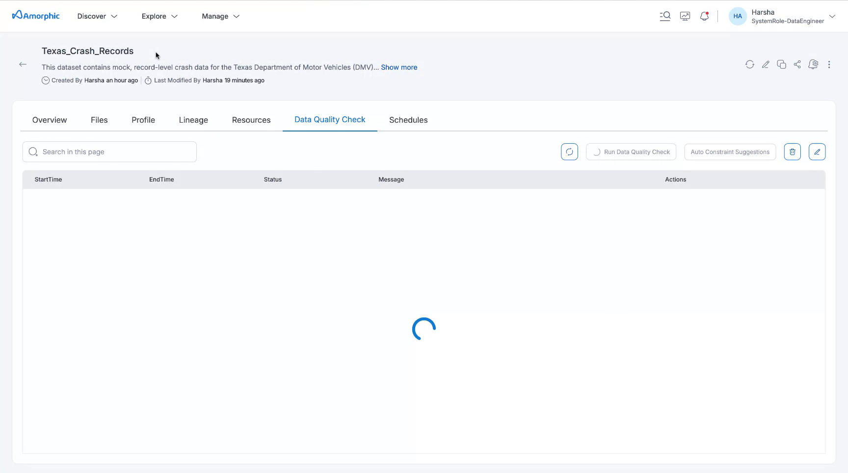Open the analytics monitor icon
This screenshot has height=473, width=848.
(685, 16)
